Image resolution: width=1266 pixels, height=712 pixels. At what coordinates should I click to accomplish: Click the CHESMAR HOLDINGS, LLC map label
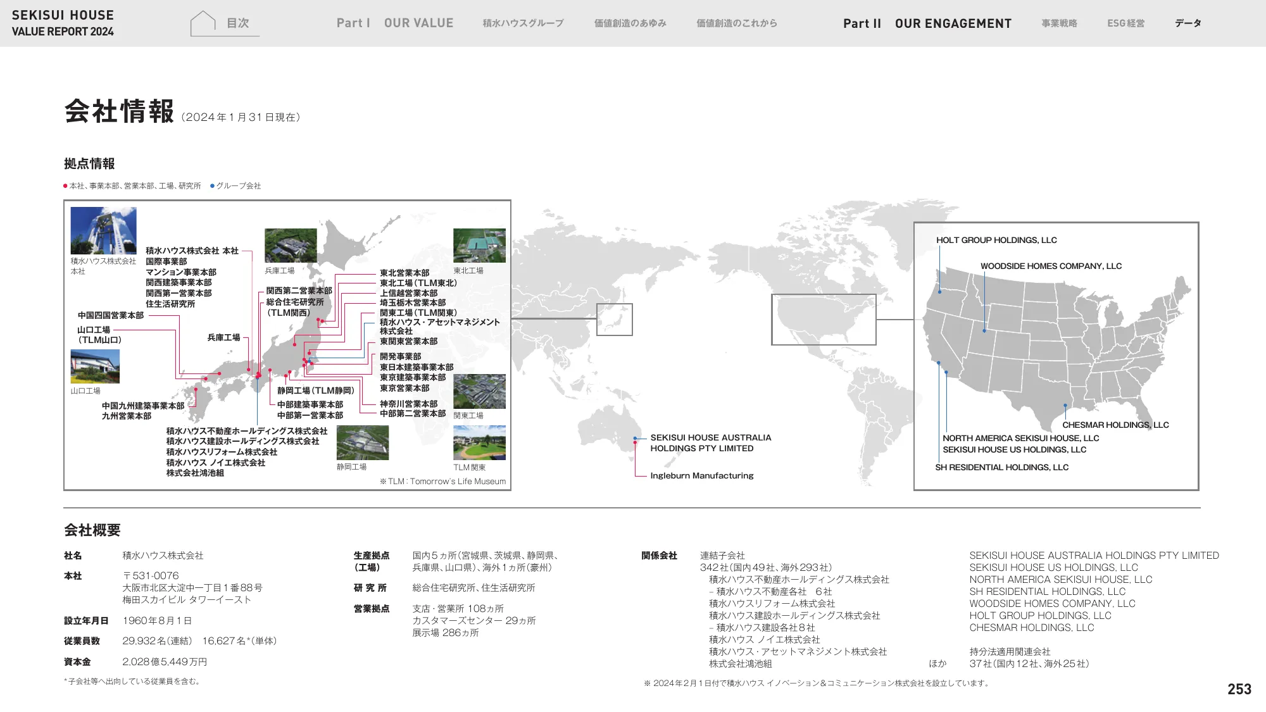(x=1115, y=425)
